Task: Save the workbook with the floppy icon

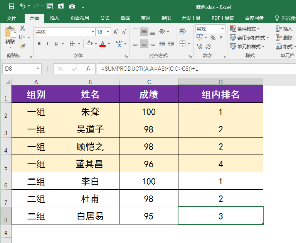Action: coord(12,7)
